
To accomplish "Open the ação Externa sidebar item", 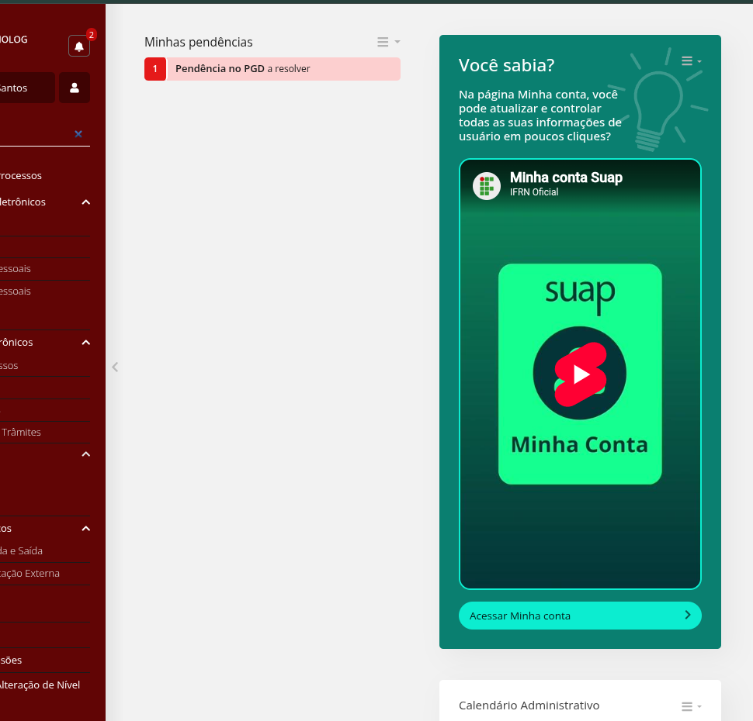I will tap(29, 573).
